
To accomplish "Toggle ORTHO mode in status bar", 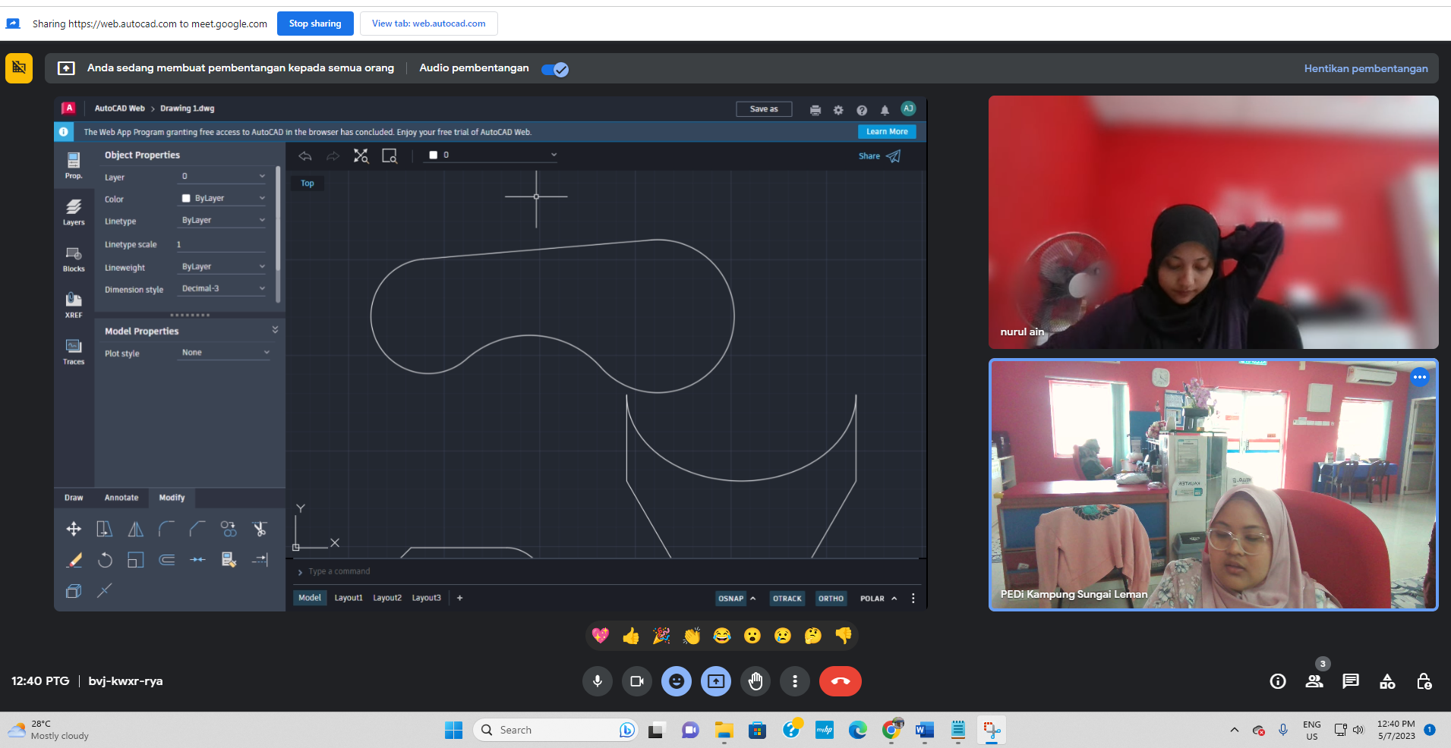I will [x=831, y=599].
